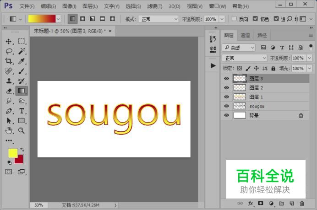
Task: Open the 文件(F) menu
Action: tap(27, 6)
